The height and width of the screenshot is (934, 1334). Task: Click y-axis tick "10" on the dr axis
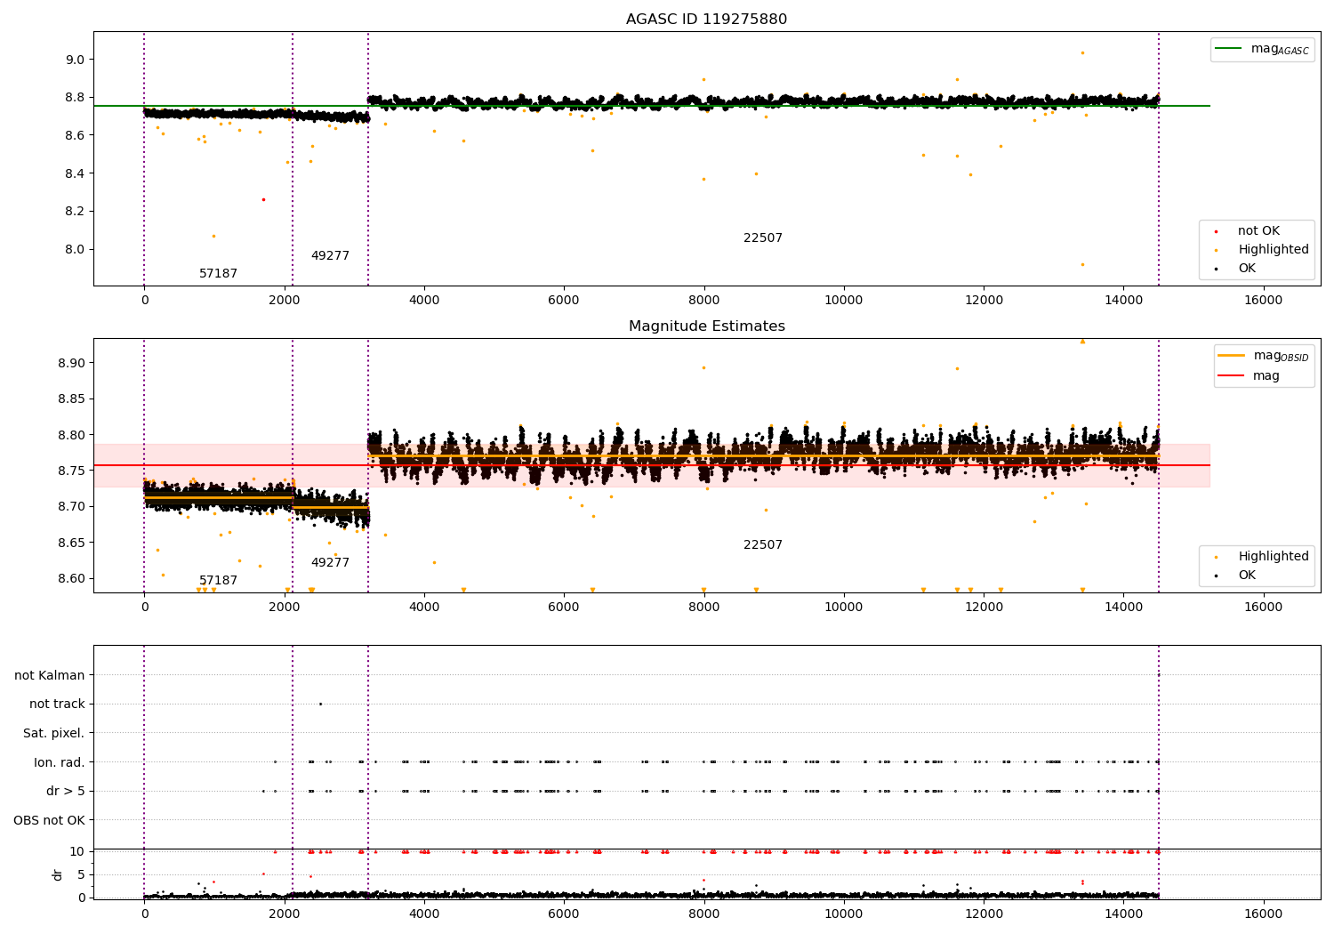[x=77, y=852]
